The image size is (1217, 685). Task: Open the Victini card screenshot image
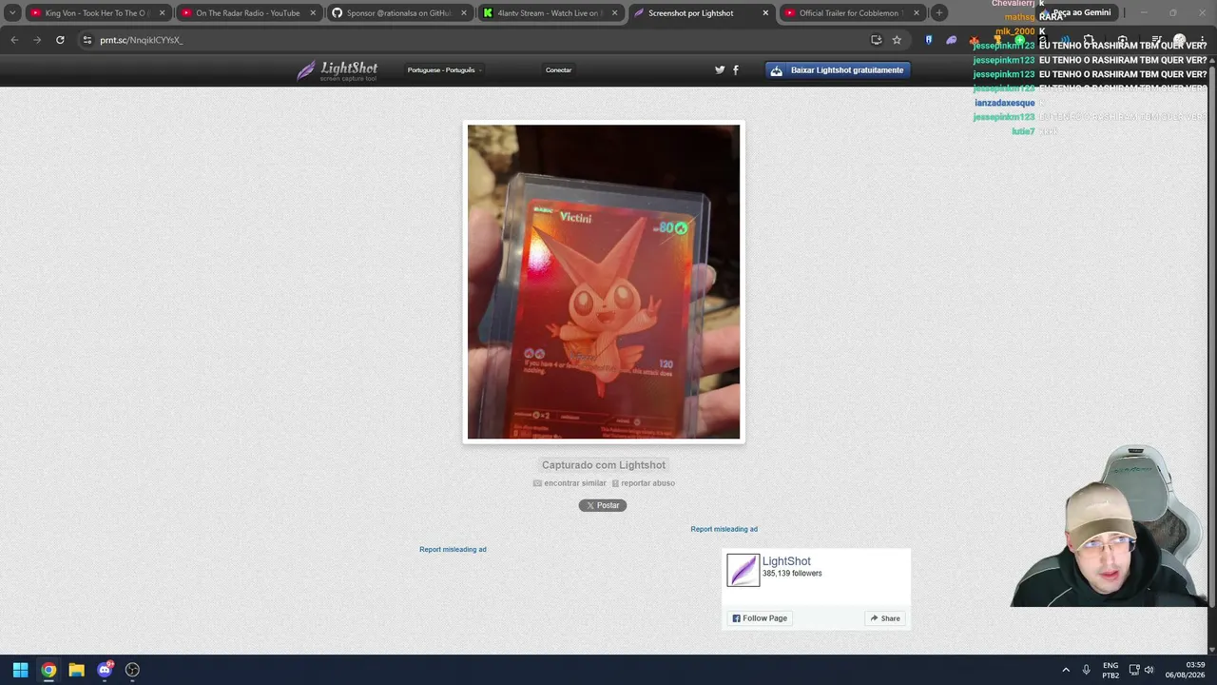(604, 282)
